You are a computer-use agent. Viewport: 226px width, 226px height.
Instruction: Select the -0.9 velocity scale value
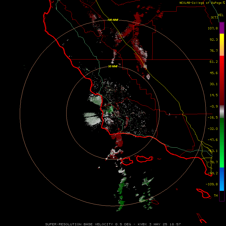pos(214,106)
